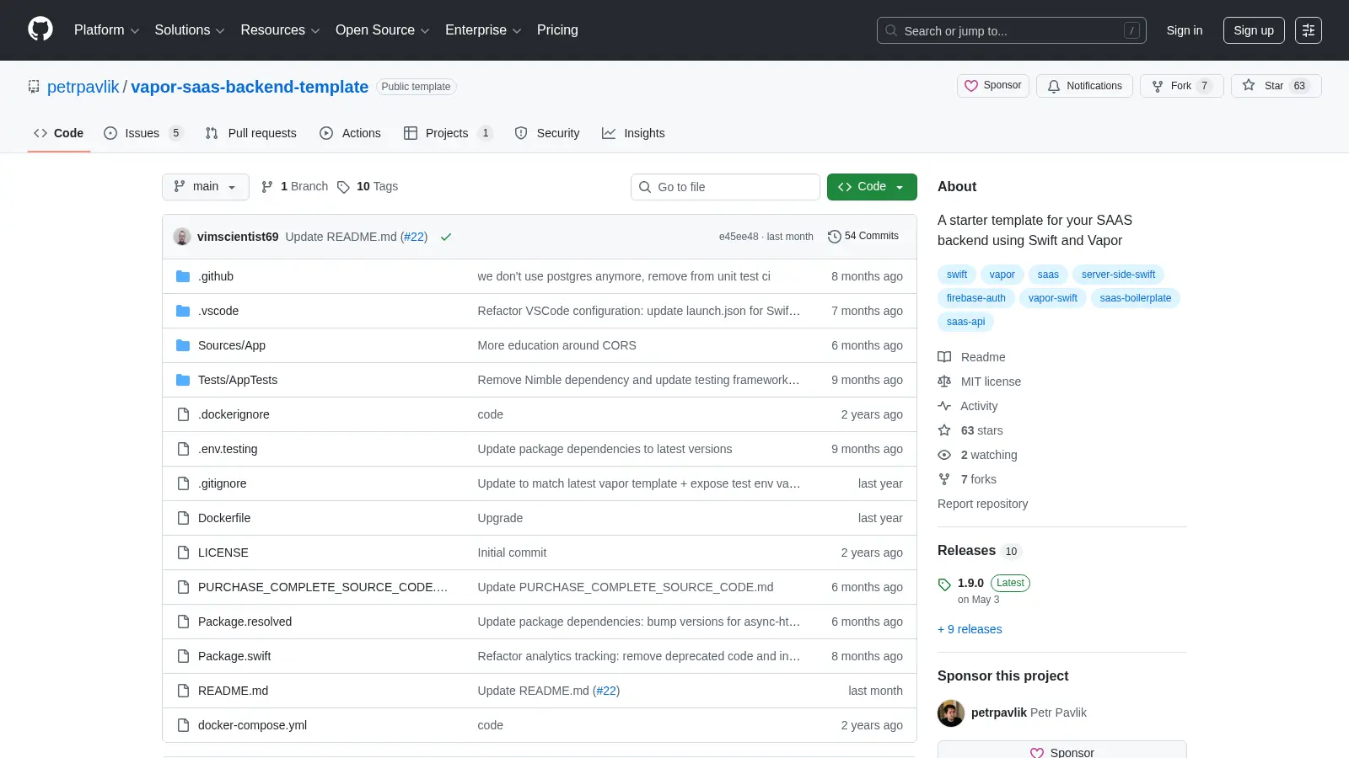Image resolution: width=1349 pixels, height=758 pixels.
Task: Expand the Open Source menu
Action: click(x=383, y=30)
